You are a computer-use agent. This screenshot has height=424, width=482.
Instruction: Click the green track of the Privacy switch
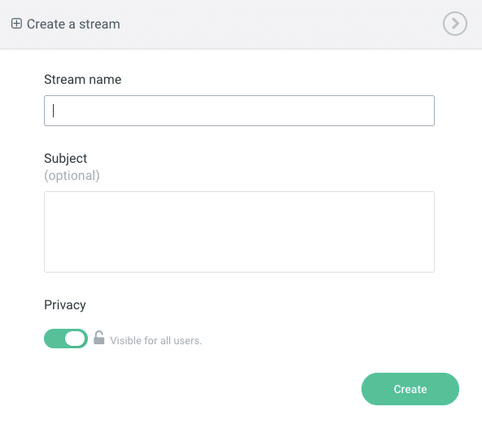click(54, 339)
